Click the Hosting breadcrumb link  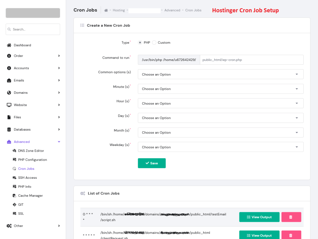point(119,10)
